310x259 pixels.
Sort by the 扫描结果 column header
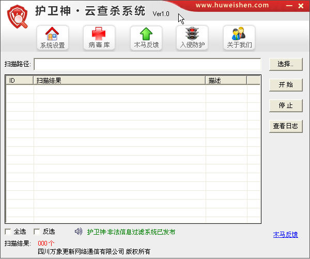[x=119, y=80]
